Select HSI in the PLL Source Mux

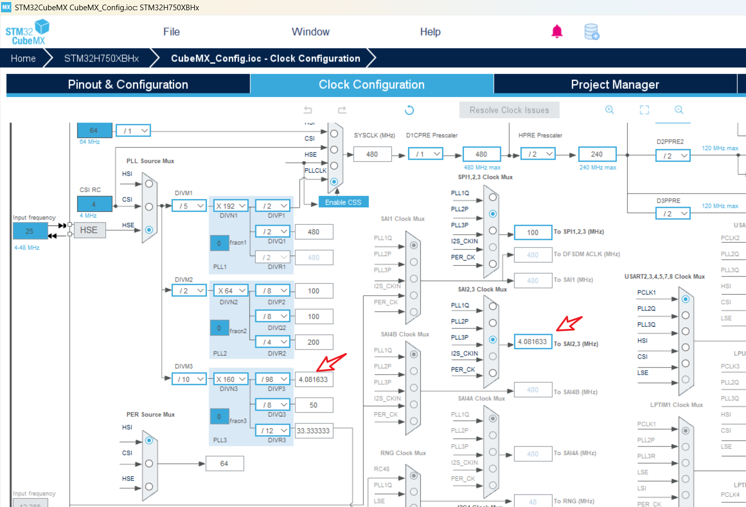click(x=149, y=184)
